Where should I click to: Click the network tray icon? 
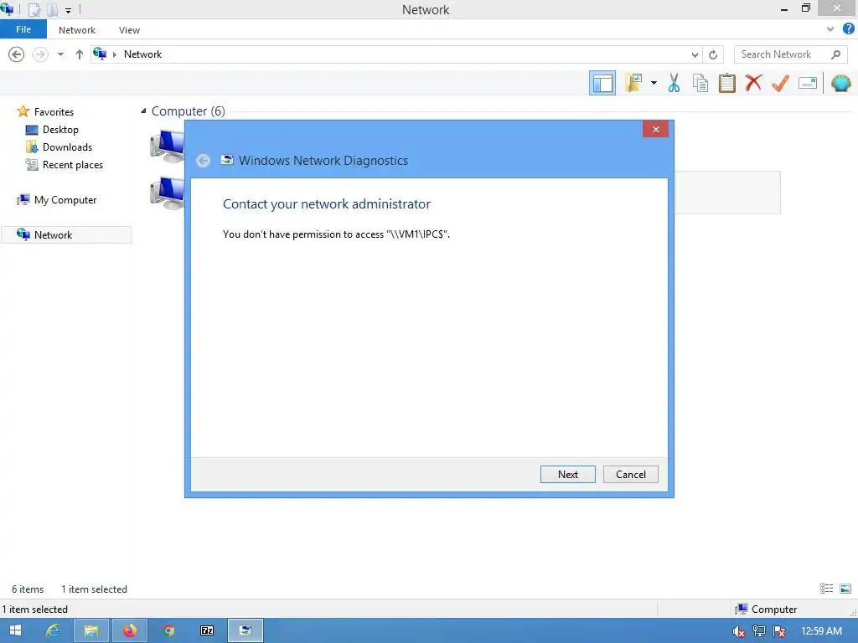(x=759, y=631)
